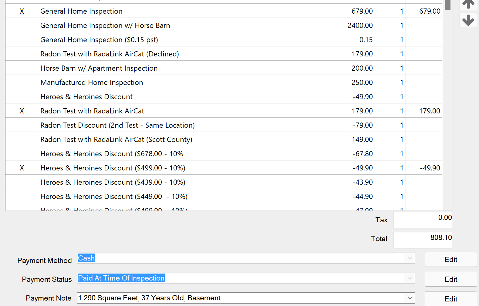
Task: Click the Payment Note text field
Action: coord(240,298)
